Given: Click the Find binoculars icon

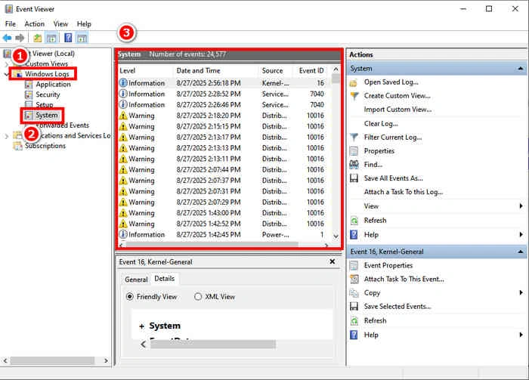Looking at the screenshot, I should 354,165.
